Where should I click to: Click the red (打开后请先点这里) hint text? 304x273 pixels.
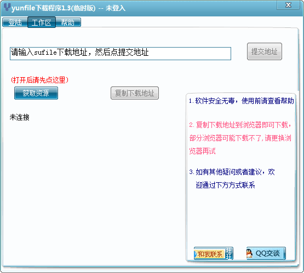[x=39, y=80]
